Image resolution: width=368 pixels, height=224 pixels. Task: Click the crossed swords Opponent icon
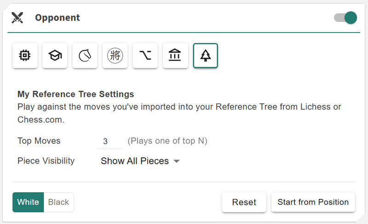click(x=17, y=18)
